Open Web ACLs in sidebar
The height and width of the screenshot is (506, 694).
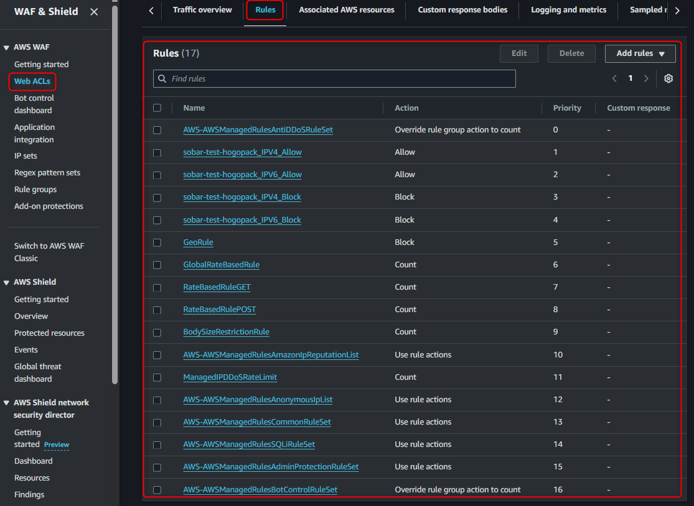32,81
